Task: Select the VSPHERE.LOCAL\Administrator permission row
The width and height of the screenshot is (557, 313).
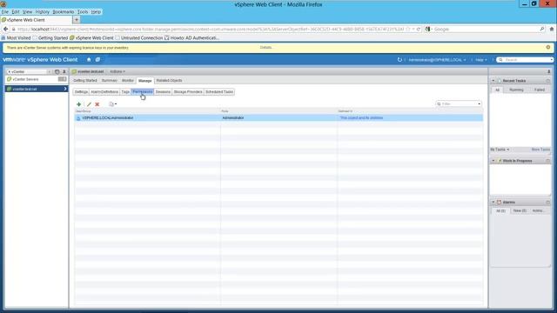Action: coord(278,118)
